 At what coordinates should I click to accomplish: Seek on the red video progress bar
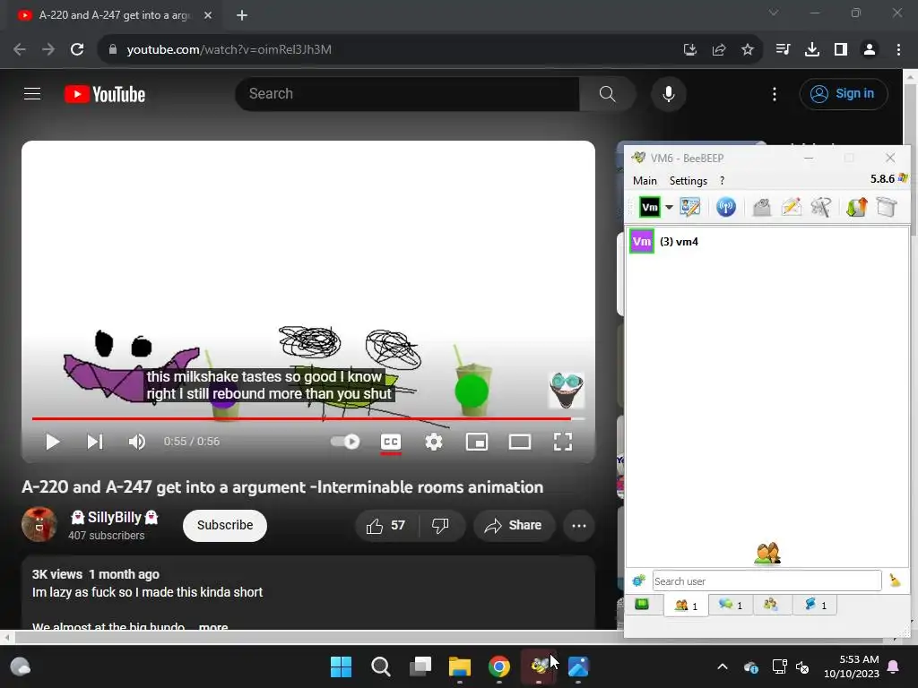(x=308, y=419)
